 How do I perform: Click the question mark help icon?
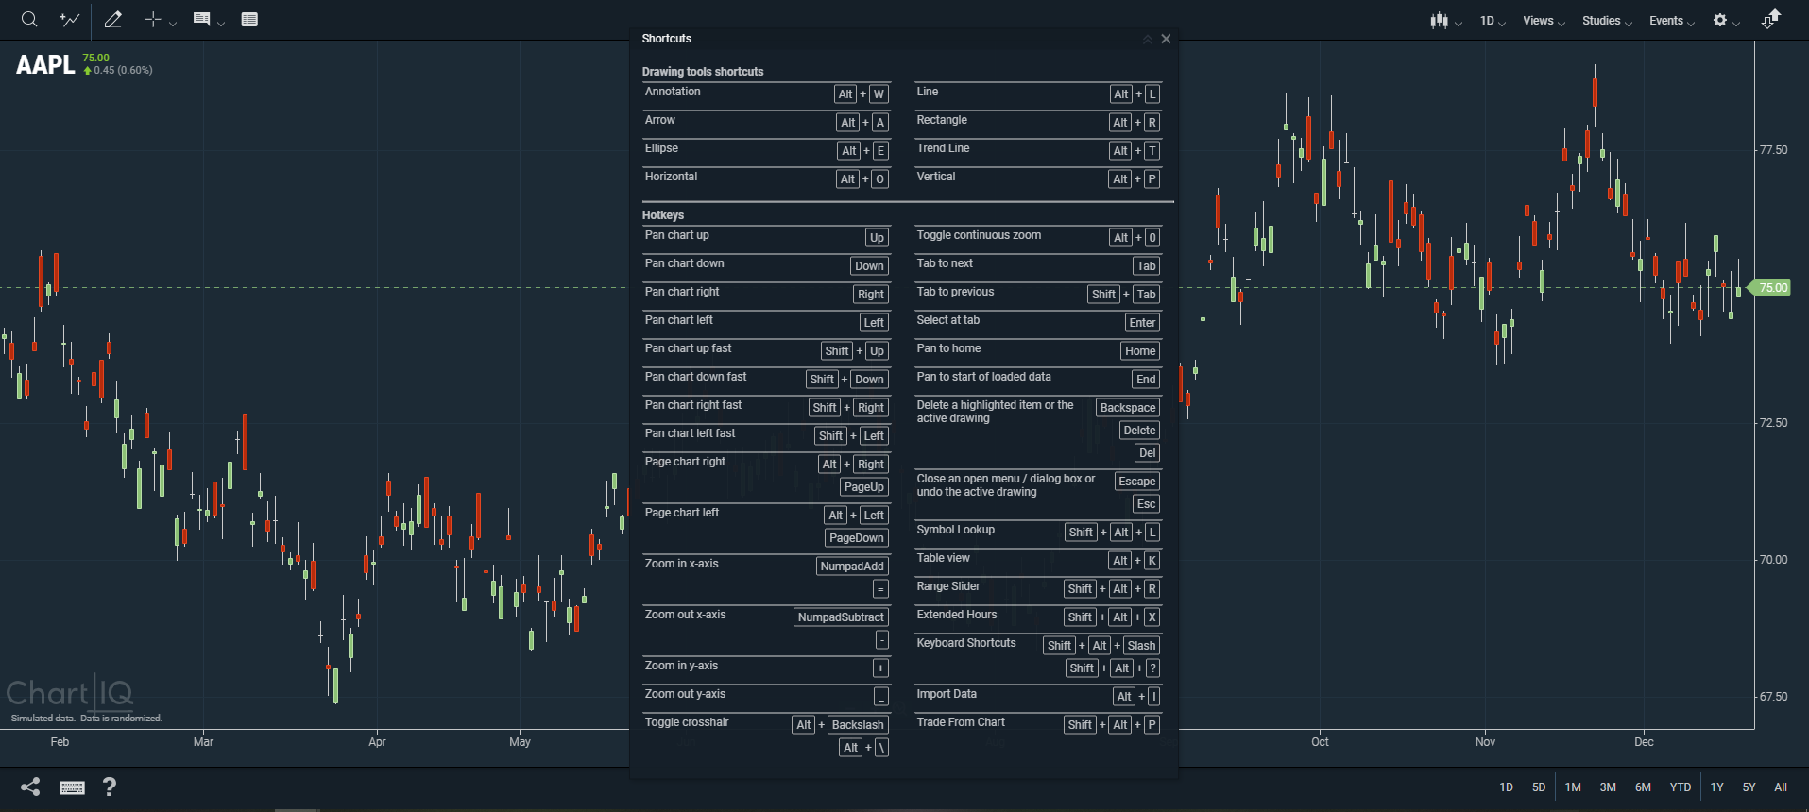coord(110,787)
